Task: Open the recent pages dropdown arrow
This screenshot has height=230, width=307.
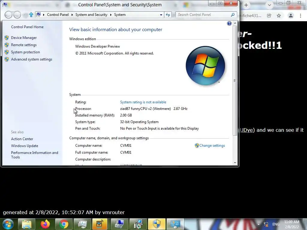Action: coord(23,15)
